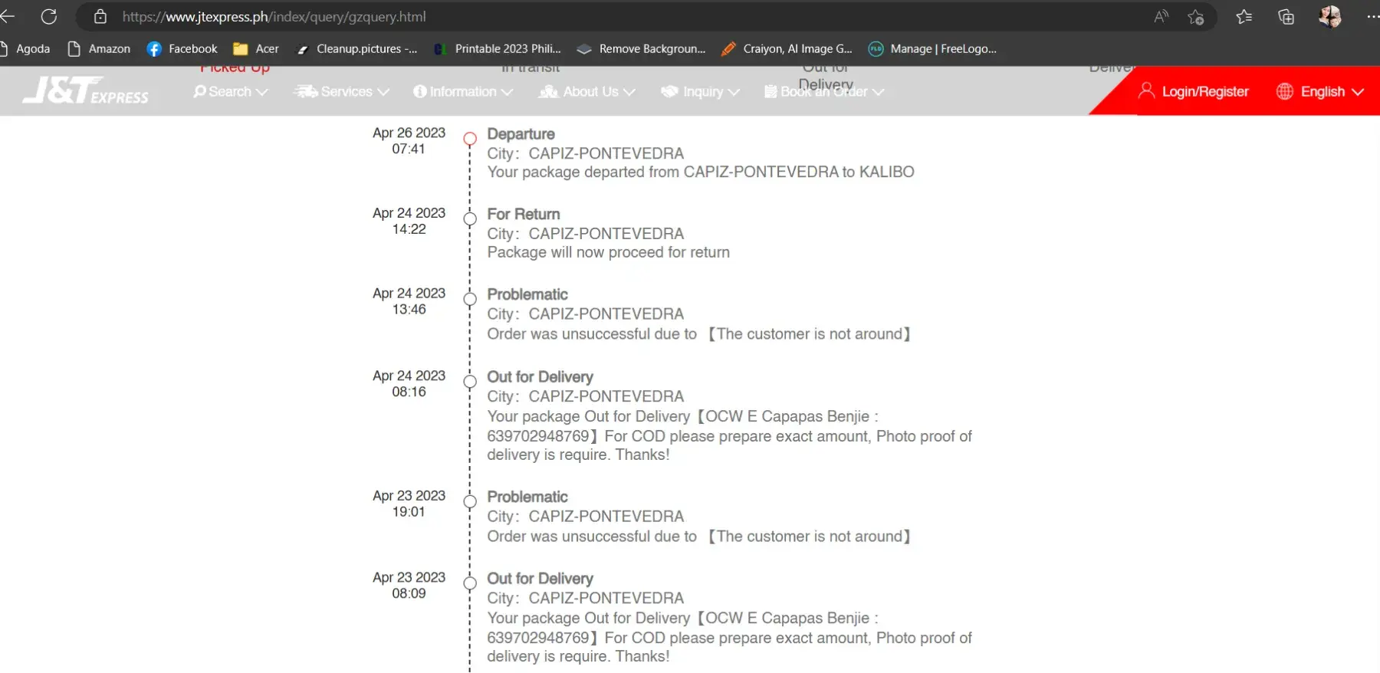
Task: Open the Amazon bookmark
Action: [x=99, y=49]
